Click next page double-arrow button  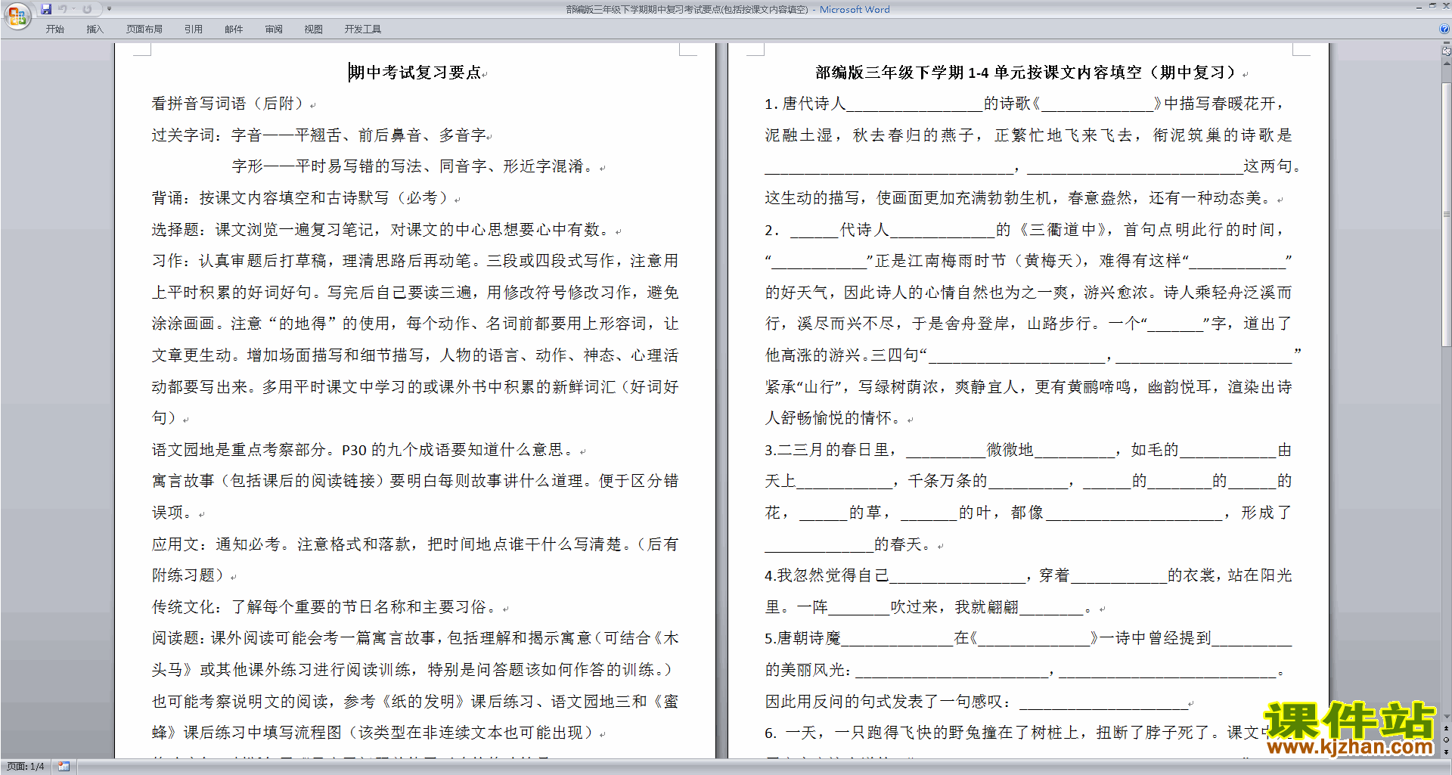(x=1447, y=752)
